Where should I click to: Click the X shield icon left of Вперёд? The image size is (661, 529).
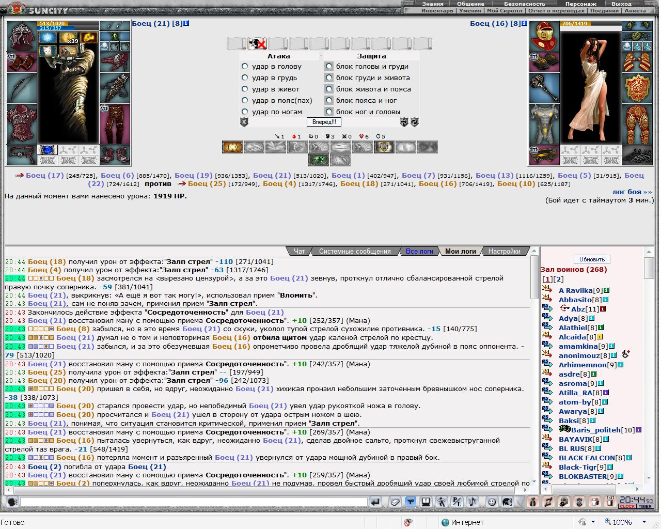point(244,122)
